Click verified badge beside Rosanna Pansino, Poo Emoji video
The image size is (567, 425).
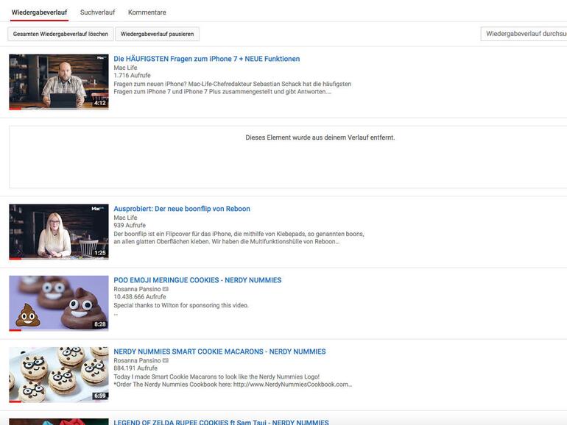pyautogui.click(x=165, y=289)
